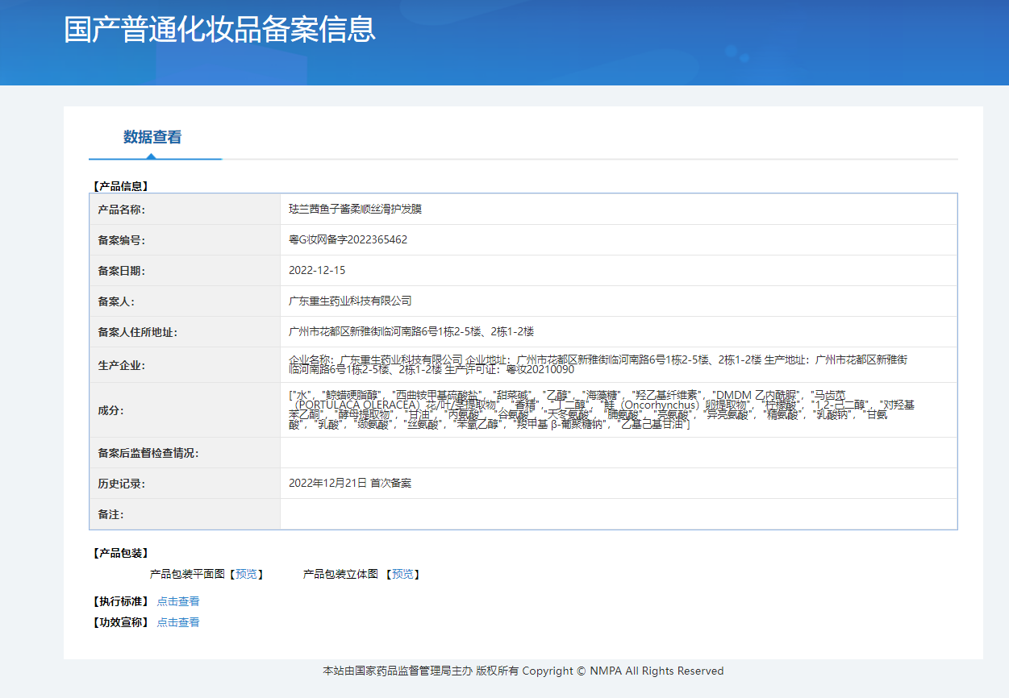
Task: Open 点击查看 link for 功效宣称
Action: coord(178,622)
